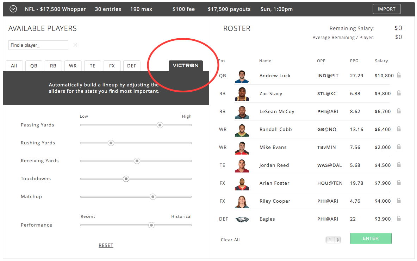This screenshot has height=261, width=417.
Task: Lock LeSean McCoy in the lineup
Action: pyautogui.click(x=398, y=111)
